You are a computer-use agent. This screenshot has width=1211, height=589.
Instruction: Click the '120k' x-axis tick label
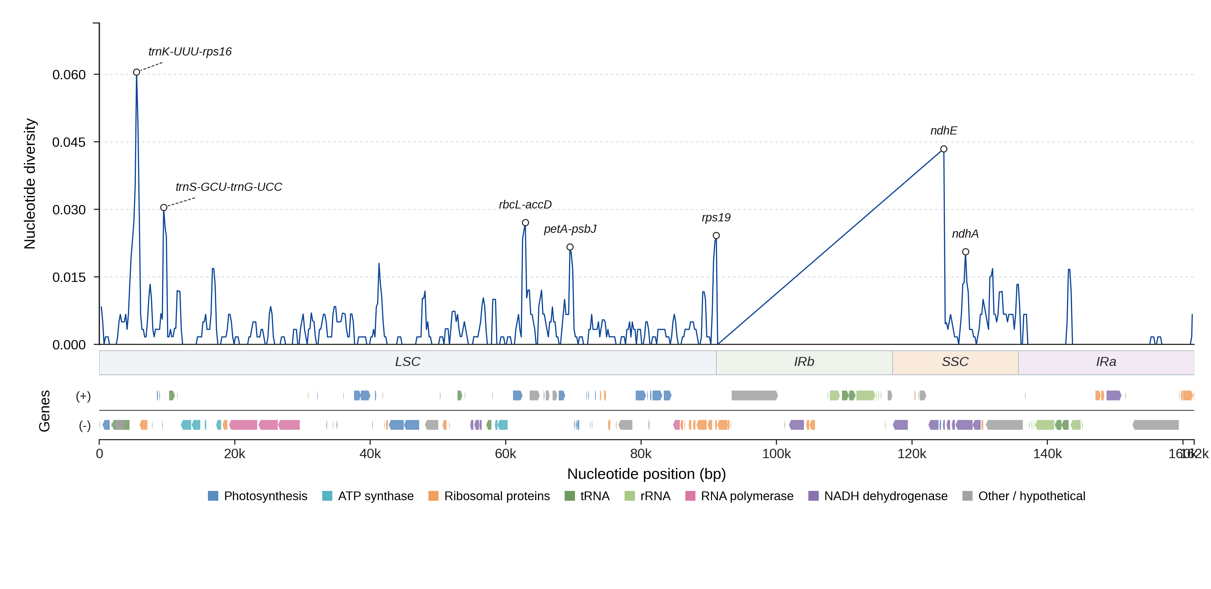[911, 454]
